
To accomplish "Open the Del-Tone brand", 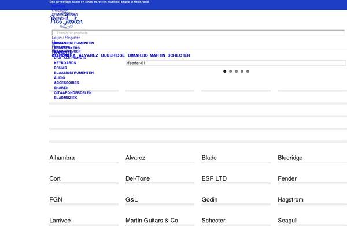I will click(x=138, y=178).
